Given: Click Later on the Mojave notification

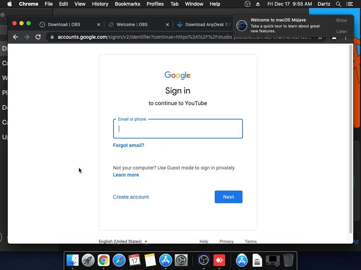Looking at the screenshot, I should (x=341, y=32).
